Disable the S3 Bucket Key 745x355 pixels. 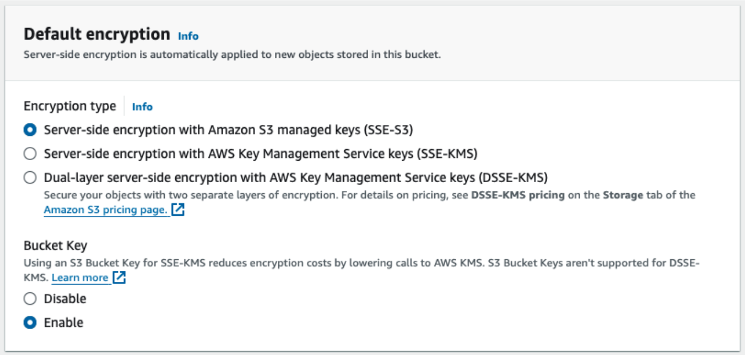(x=30, y=298)
